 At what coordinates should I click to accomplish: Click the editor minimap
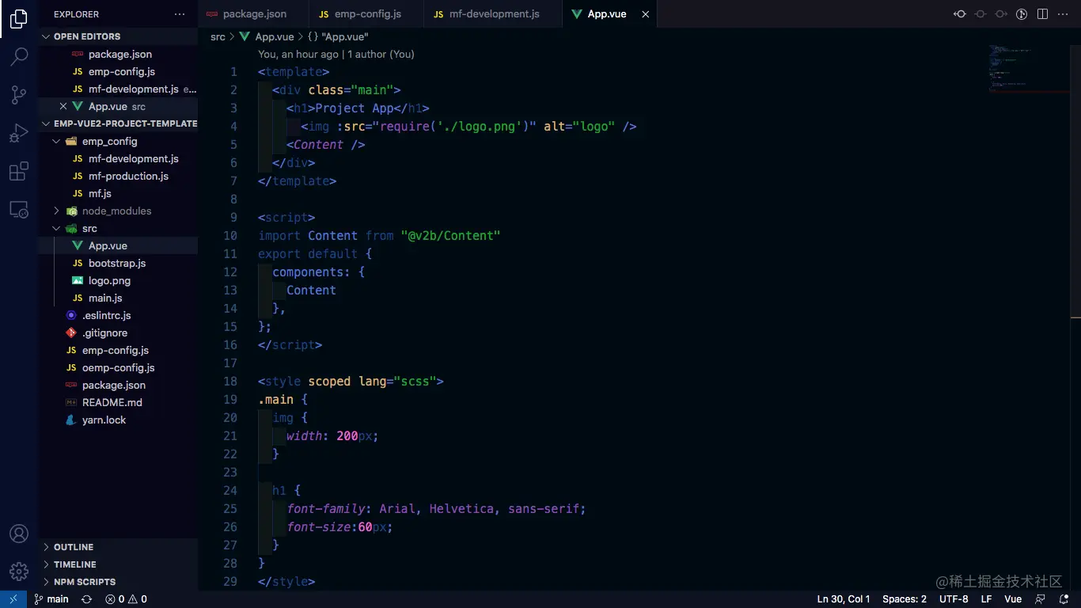click(1029, 70)
